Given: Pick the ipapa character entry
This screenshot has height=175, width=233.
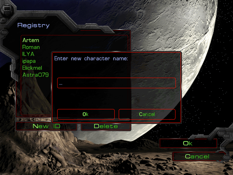Looking at the screenshot, I should coord(29,61).
